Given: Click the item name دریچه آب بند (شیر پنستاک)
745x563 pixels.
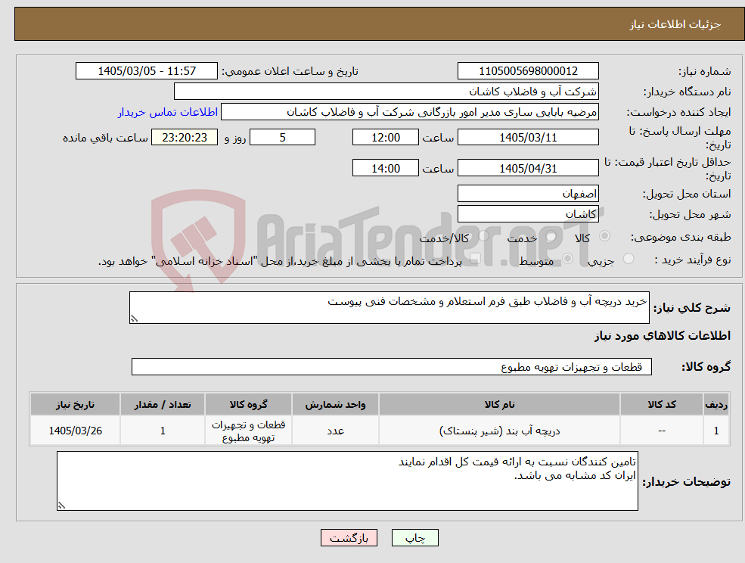Looking at the screenshot, I should [499, 431].
